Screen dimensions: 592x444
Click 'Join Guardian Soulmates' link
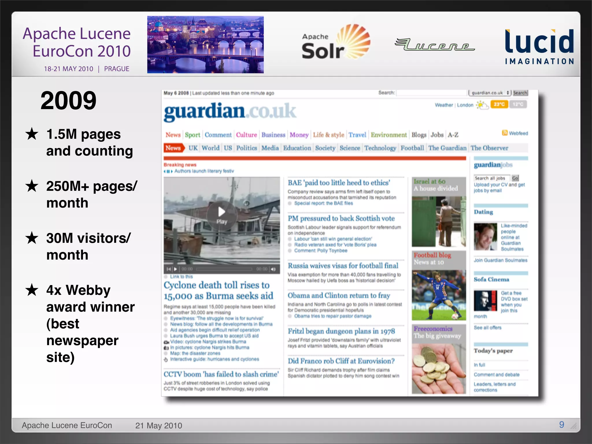[500, 260]
